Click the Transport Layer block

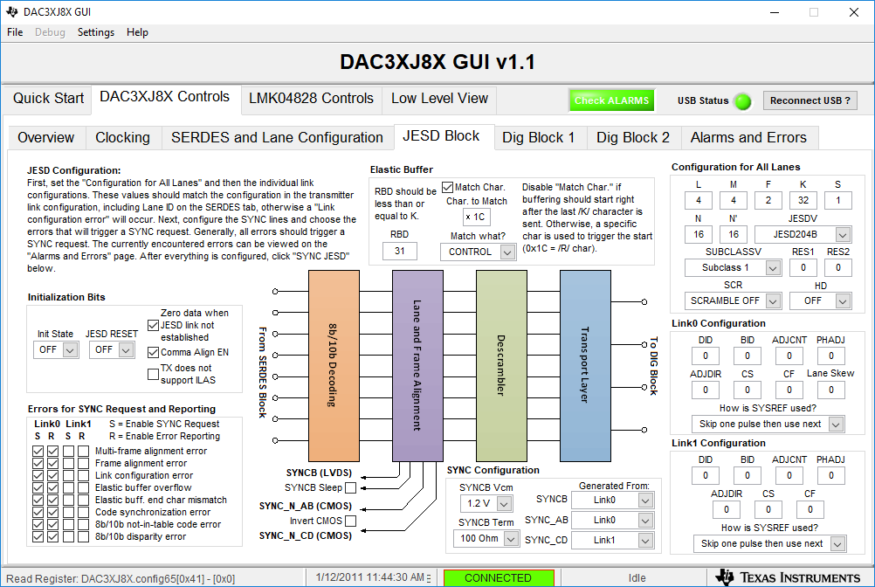tap(585, 366)
